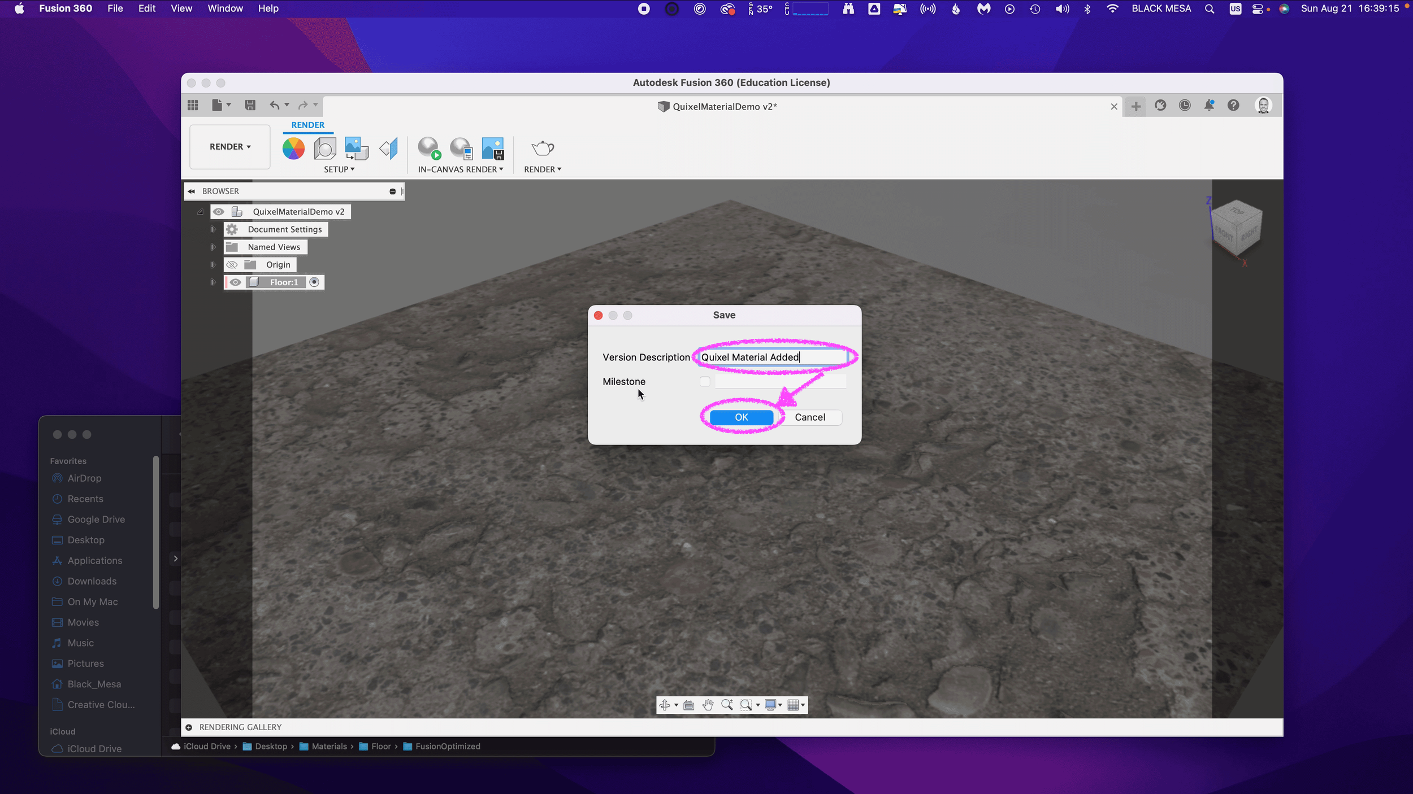Screen dimensions: 1413x794
Task: Toggle visibility of the Origin folder
Action: click(232, 265)
